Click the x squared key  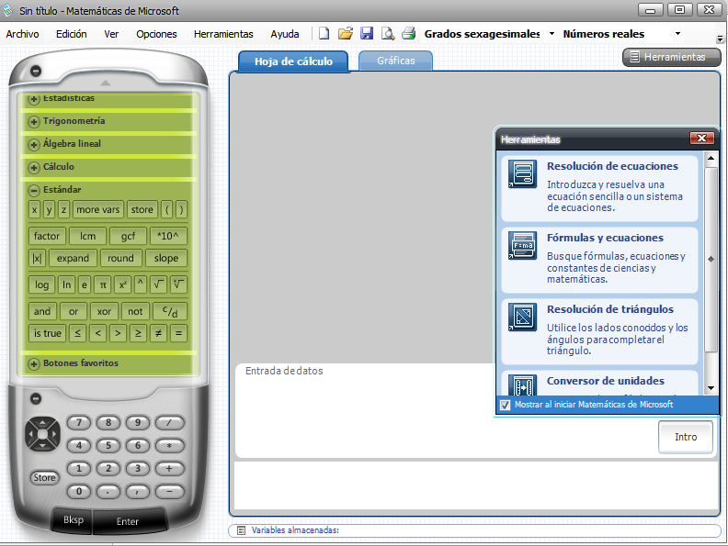122,284
